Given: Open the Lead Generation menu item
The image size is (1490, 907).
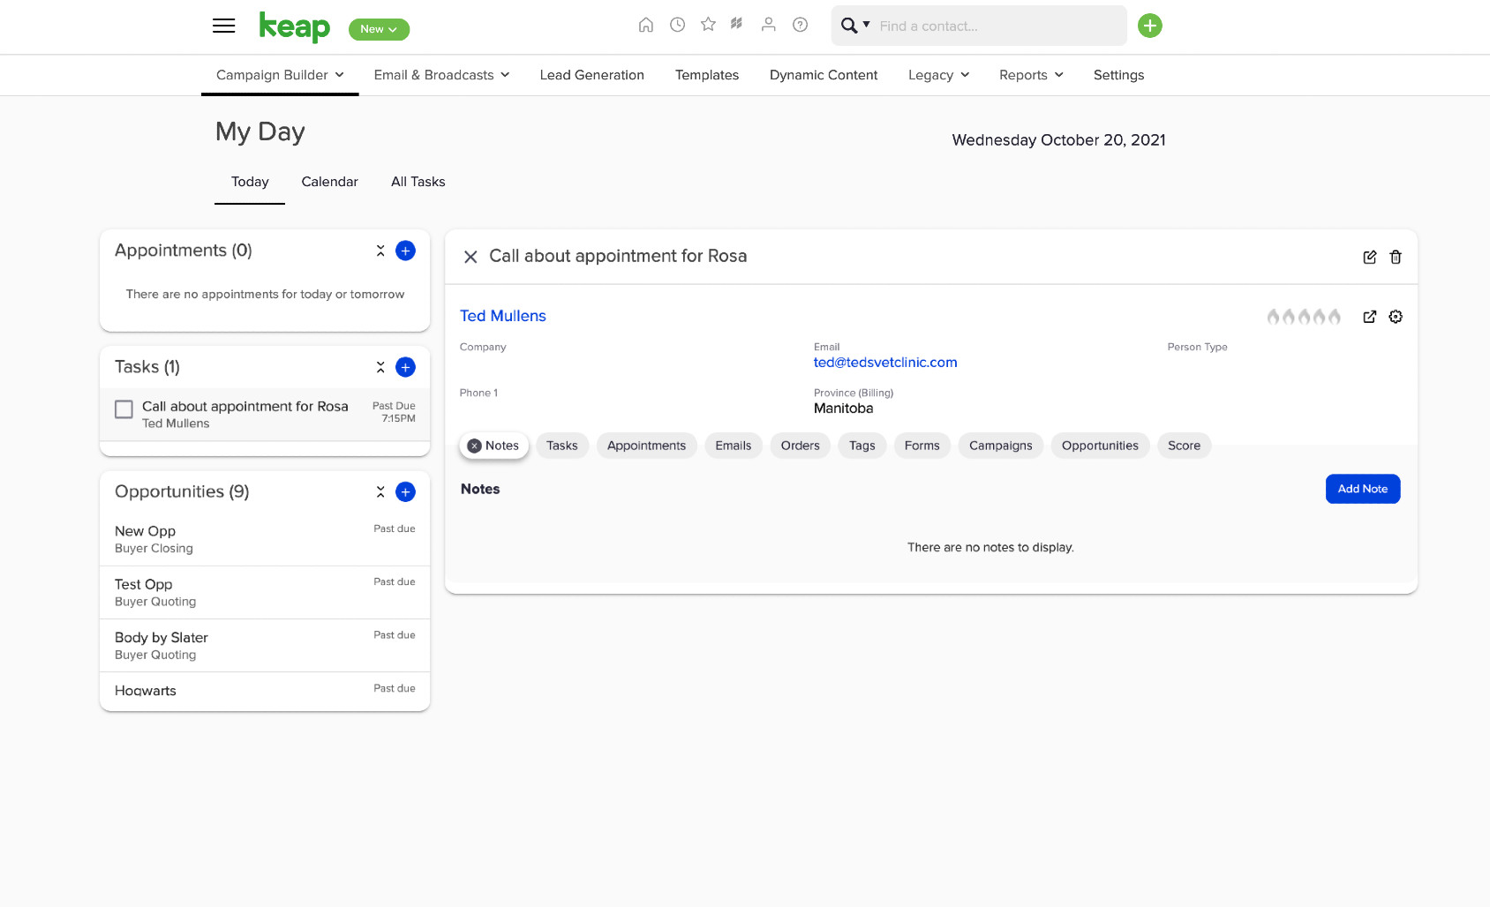Looking at the screenshot, I should 591,75.
